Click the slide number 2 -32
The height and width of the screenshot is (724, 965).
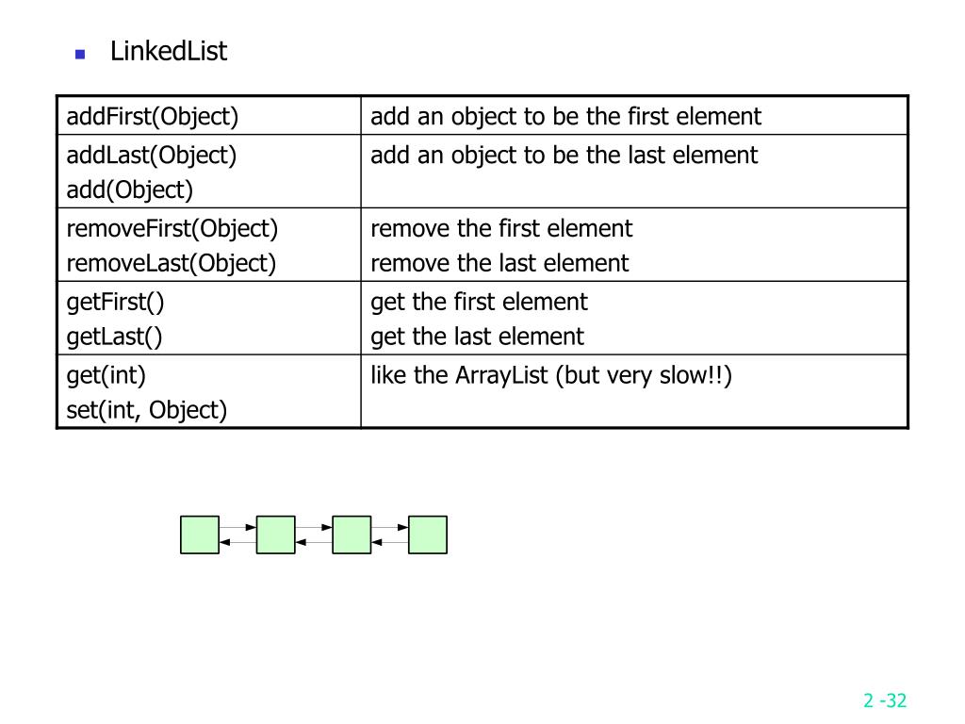tap(885, 700)
